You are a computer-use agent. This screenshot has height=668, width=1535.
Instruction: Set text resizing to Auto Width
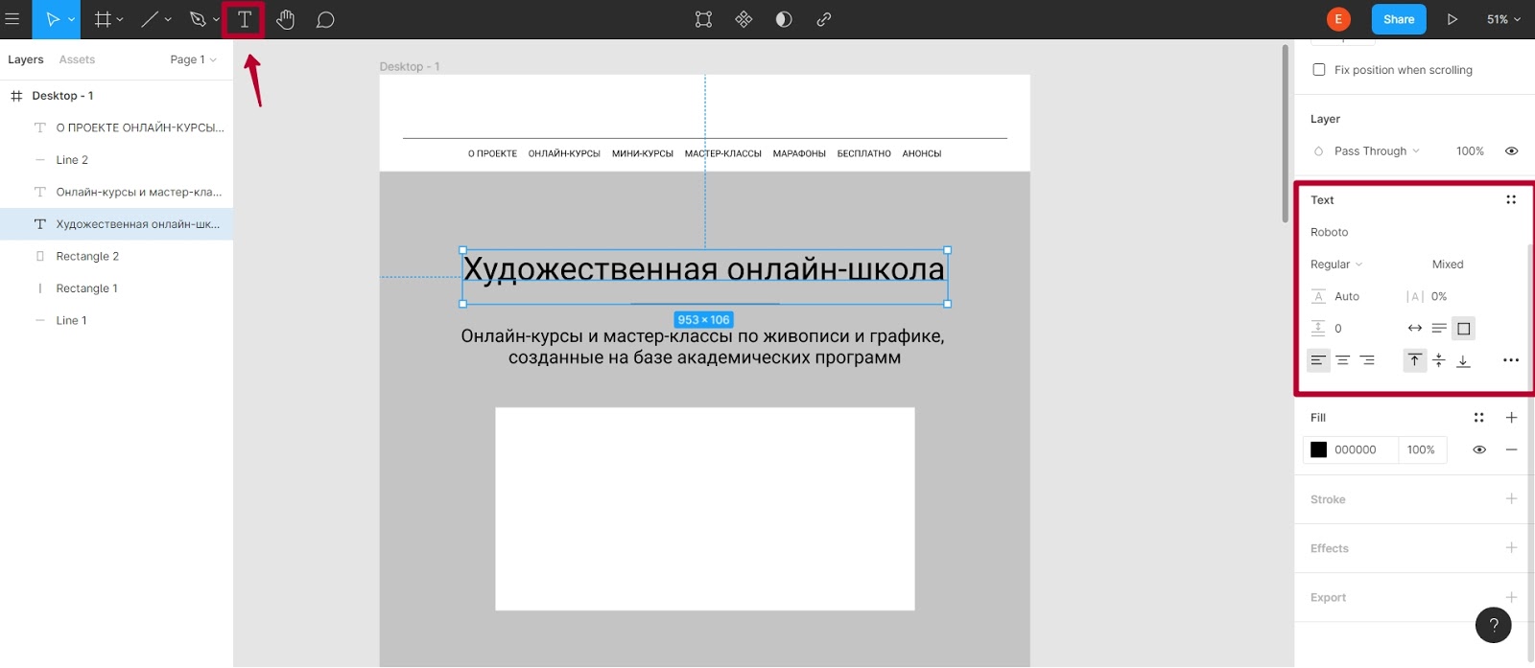point(1415,328)
